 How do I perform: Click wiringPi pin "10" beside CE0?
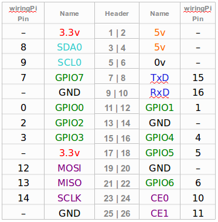(198, 198)
